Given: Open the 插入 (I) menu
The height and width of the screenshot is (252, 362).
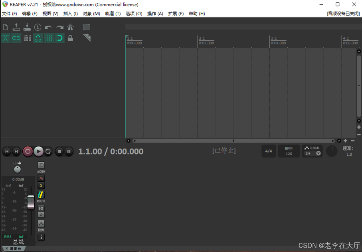Looking at the screenshot, I should click(x=70, y=14).
